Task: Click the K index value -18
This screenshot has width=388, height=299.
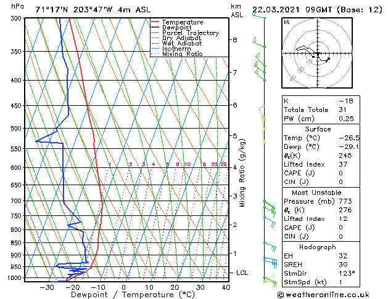Action: pos(346,101)
